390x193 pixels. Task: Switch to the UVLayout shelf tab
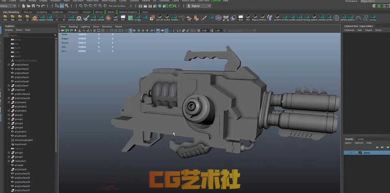coord(73,12)
